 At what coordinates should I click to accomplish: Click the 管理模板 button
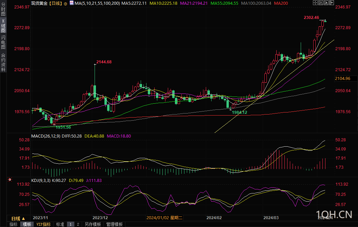click(114, 224)
